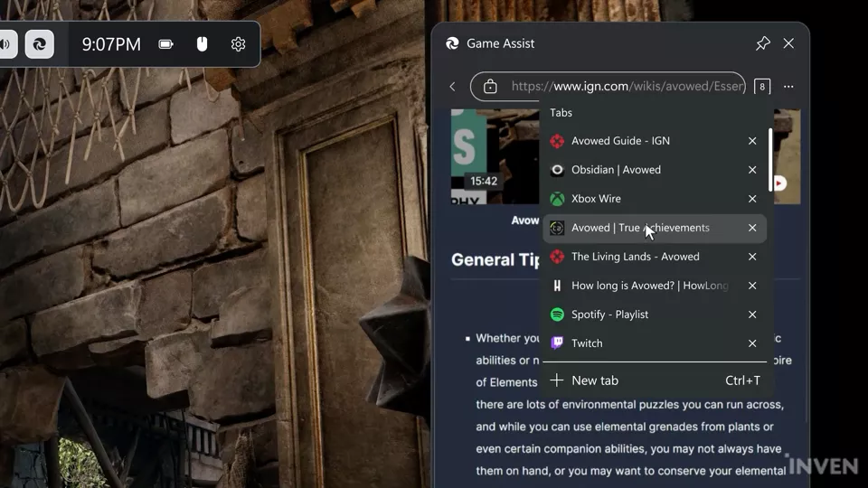Click the HowLongToBeat favicon
The image size is (868, 488).
pos(557,286)
